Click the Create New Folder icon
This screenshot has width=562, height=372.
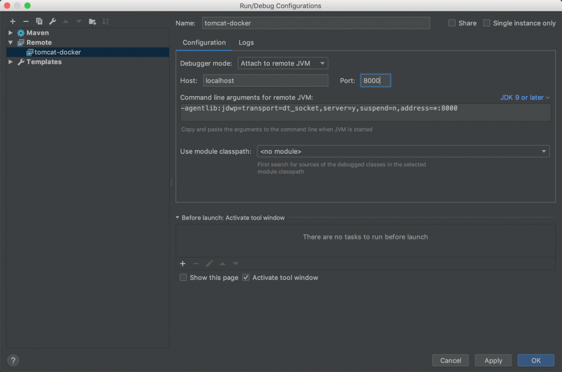pyautogui.click(x=92, y=21)
